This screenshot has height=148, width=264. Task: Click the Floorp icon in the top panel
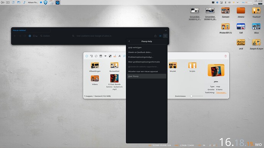click(57, 3)
